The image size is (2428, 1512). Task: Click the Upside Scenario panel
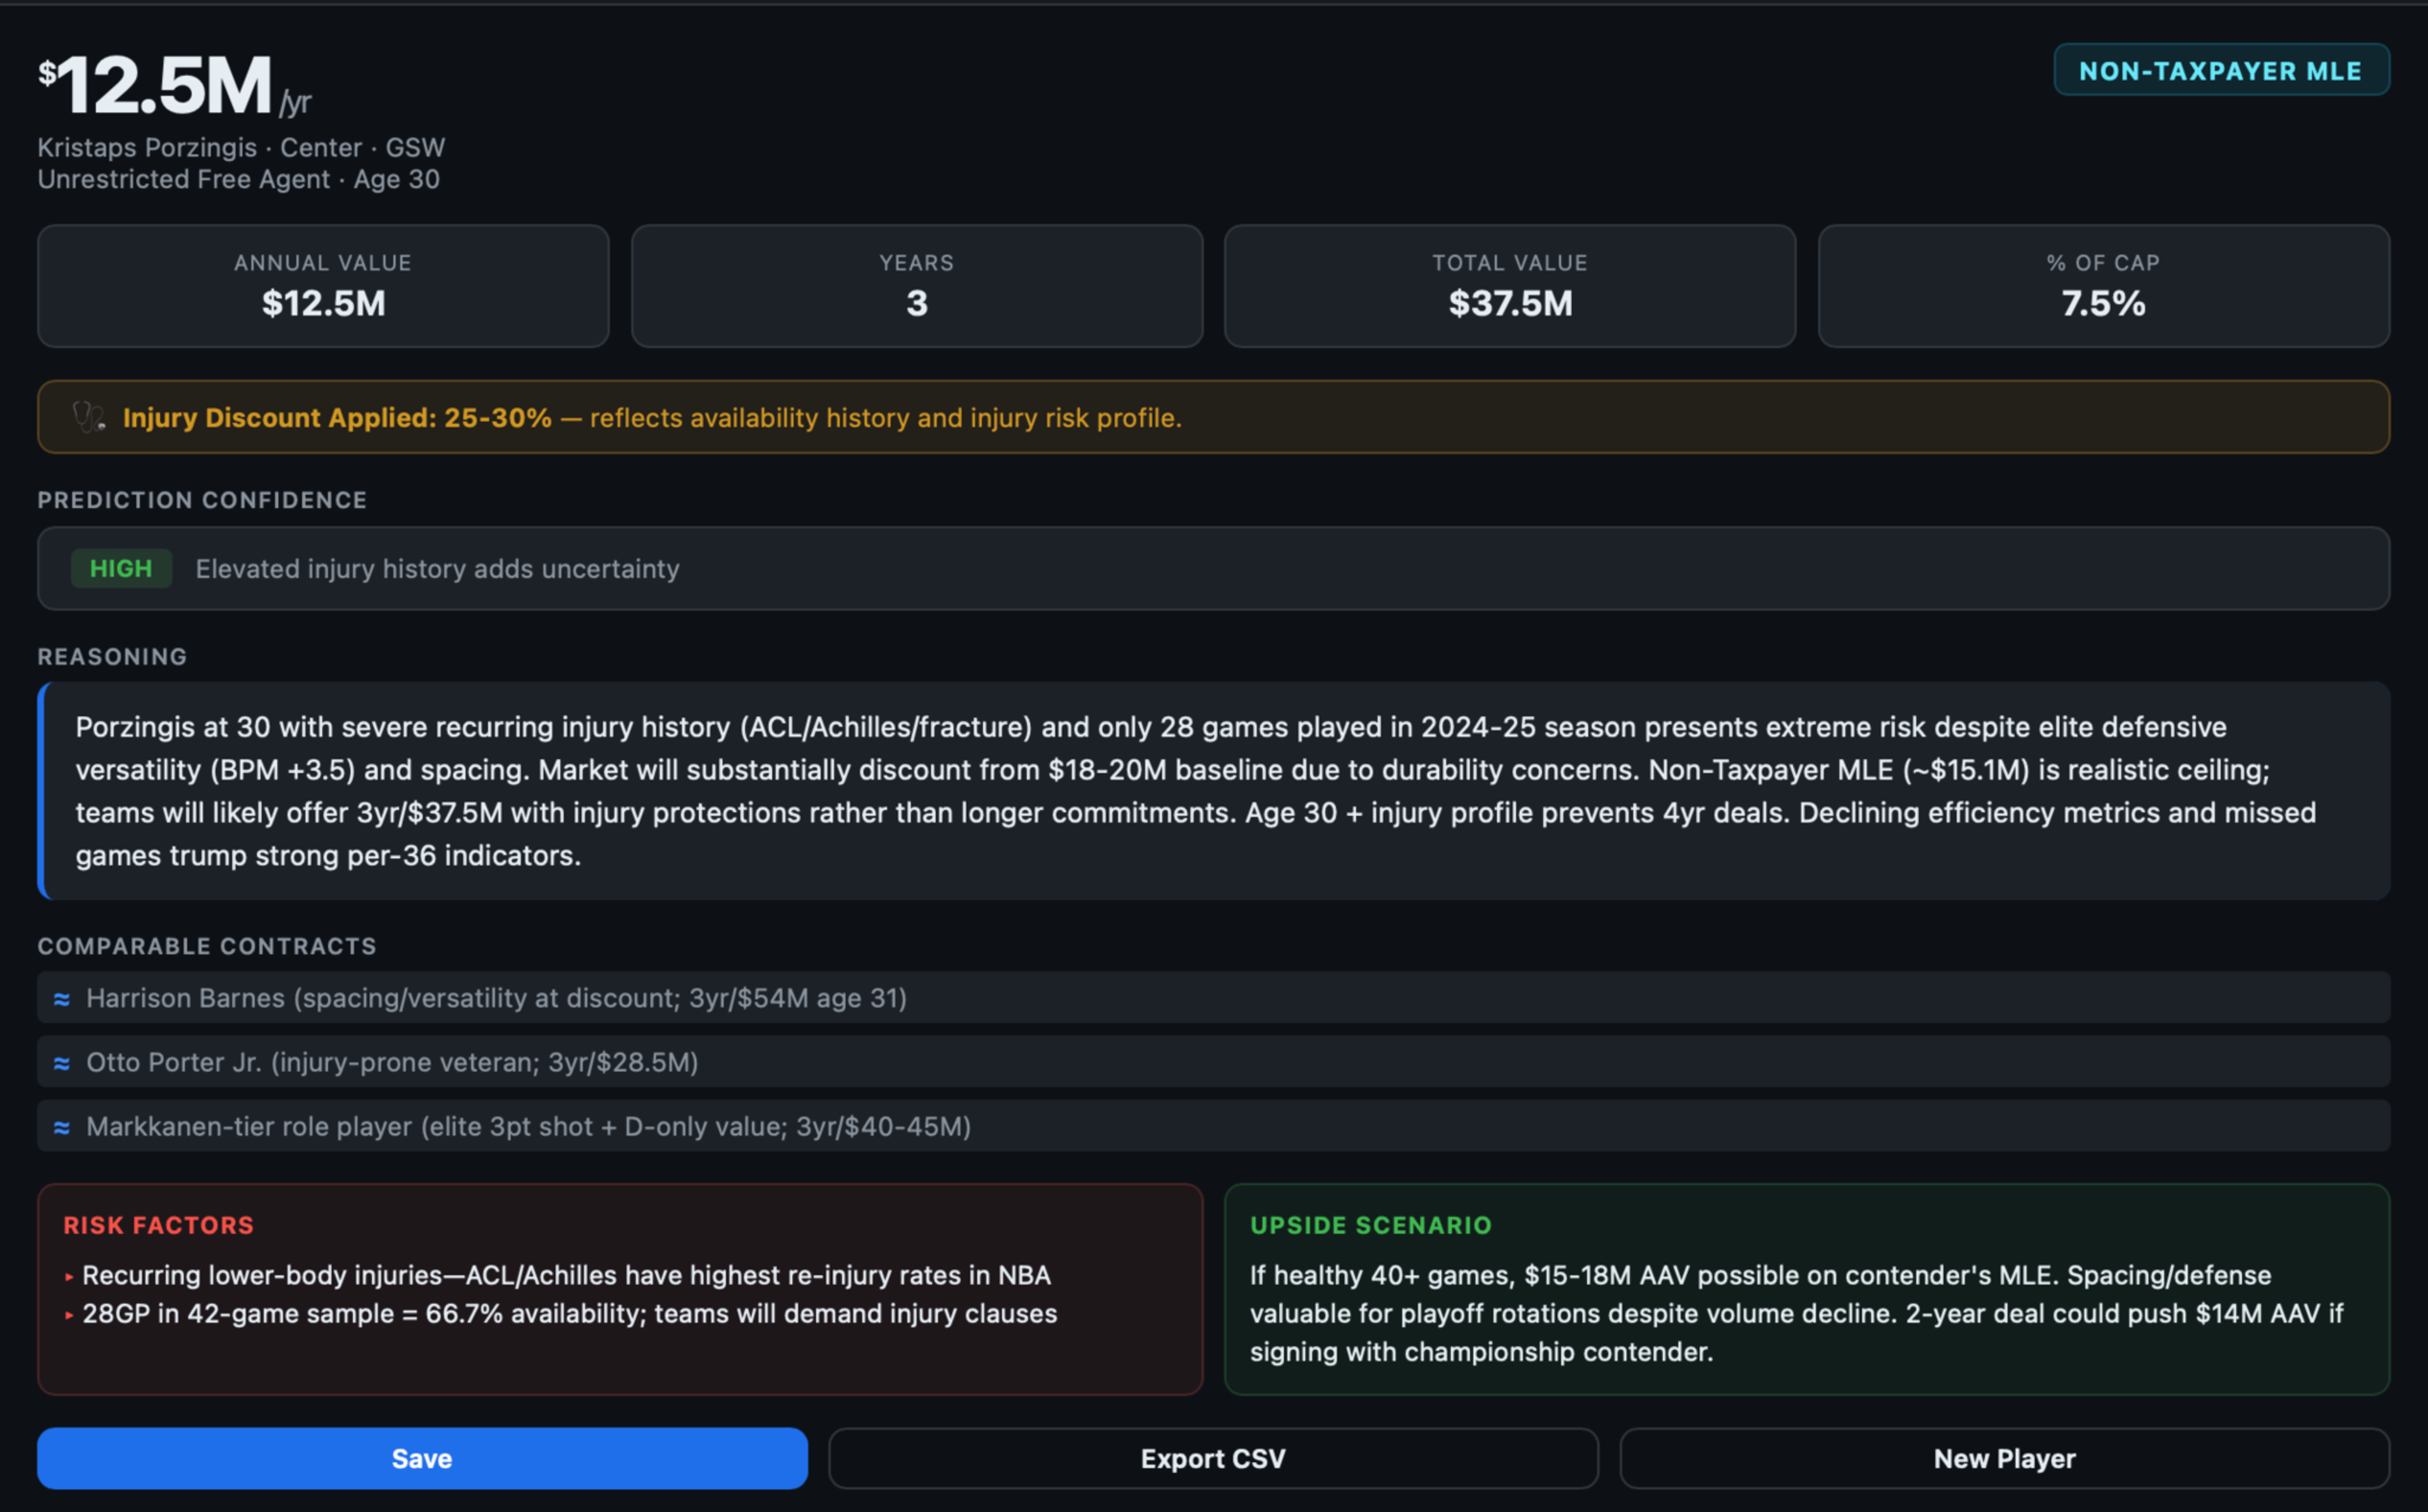pos(1806,1290)
